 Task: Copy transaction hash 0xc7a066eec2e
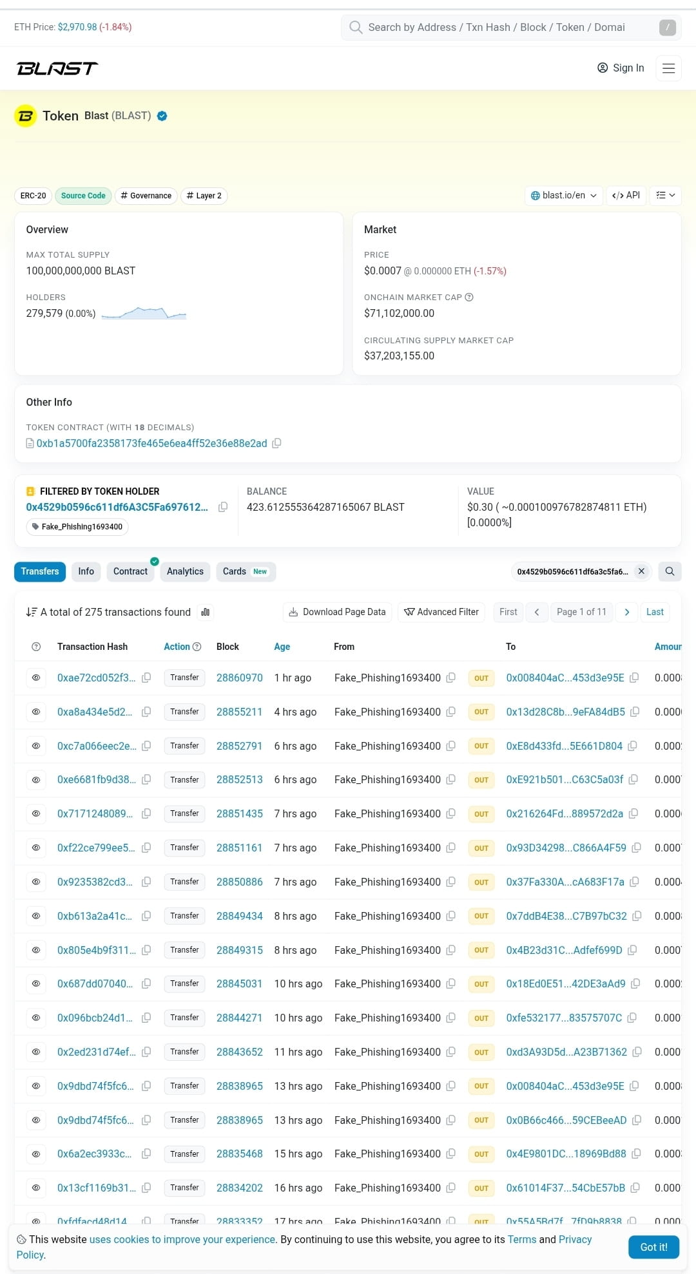point(146,746)
